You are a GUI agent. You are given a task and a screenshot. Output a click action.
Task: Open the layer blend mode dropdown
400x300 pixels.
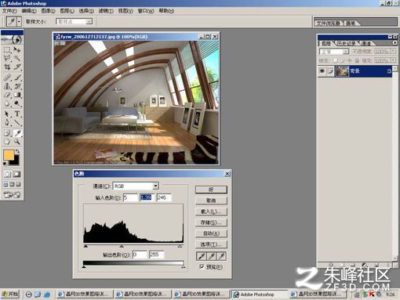[x=334, y=52]
